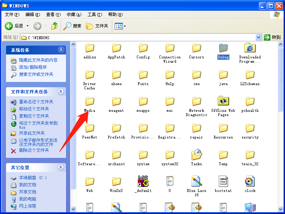Image resolution: width=285 pixels, height=214 pixels.
Task: Click 搜索文件或文件夹 link
Action: pyautogui.click(x=36, y=74)
